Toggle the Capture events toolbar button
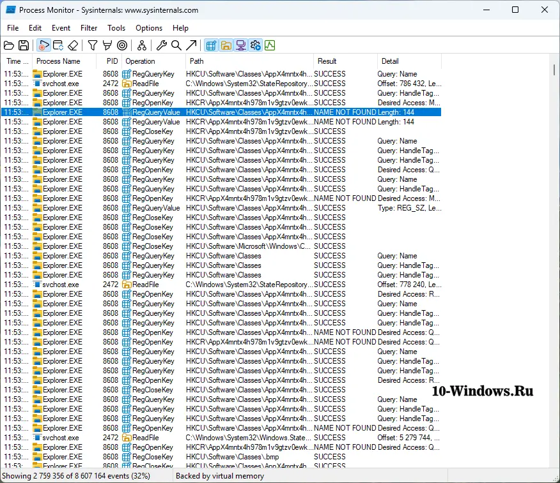Viewport: 560px width, 483px height. pos(43,46)
